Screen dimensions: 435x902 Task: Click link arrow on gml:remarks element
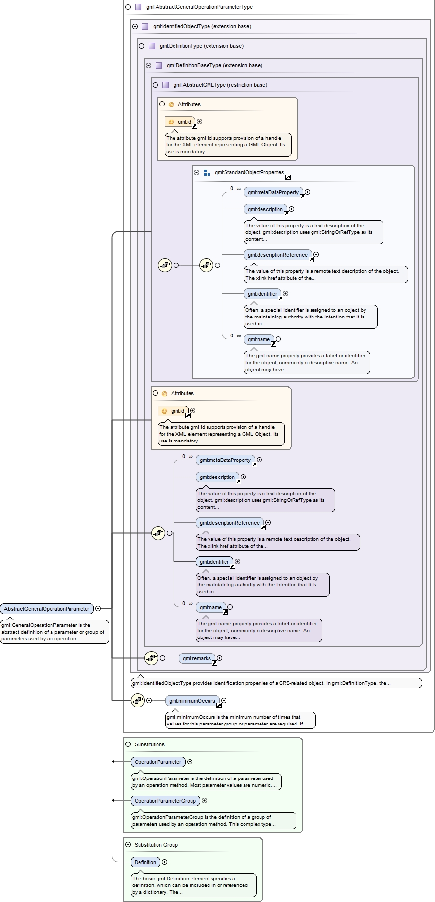(214, 663)
